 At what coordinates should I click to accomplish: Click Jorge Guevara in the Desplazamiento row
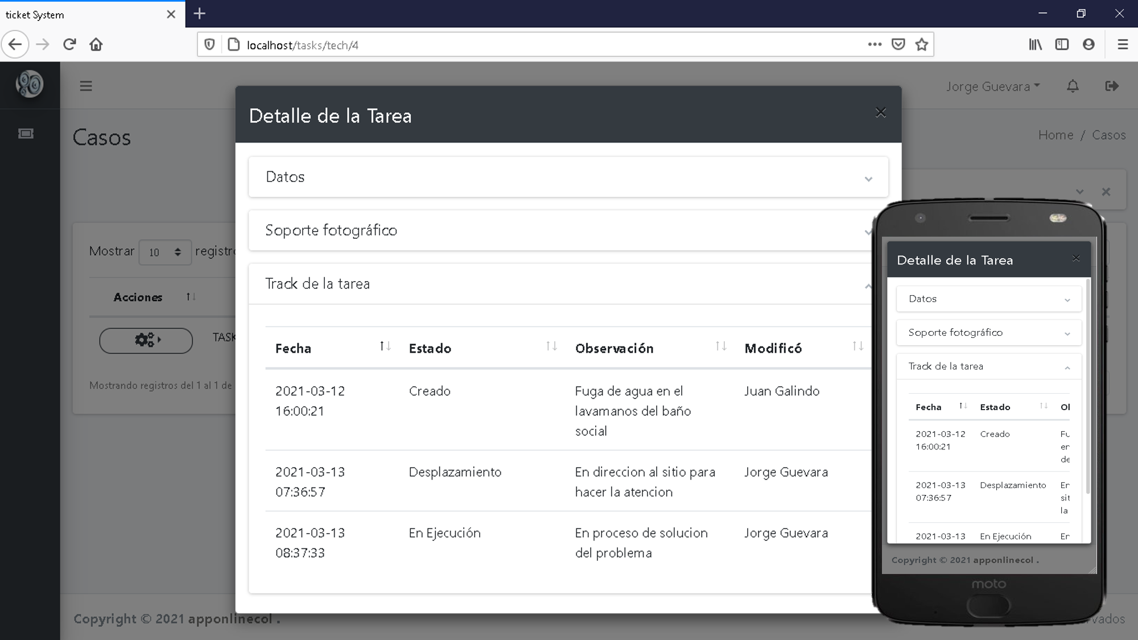click(x=786, y=472)
